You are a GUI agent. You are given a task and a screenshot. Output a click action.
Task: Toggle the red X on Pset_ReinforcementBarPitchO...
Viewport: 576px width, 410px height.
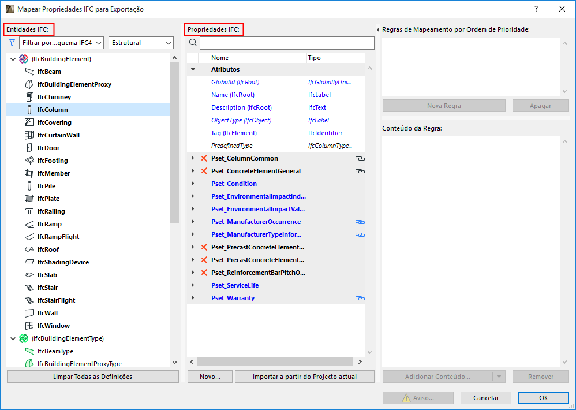coord(204,273)
